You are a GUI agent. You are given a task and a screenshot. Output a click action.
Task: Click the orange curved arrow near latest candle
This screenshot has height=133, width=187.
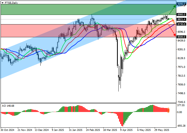tap(173, 21)
